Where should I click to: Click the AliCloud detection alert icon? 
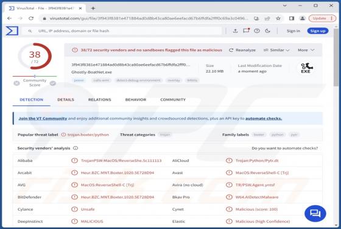pyautogui.click(x=229, y=161)
